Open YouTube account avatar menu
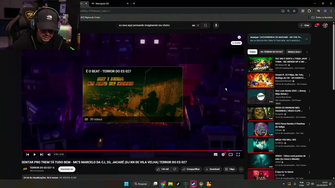 pyautogui.click(x=325, y=25)
